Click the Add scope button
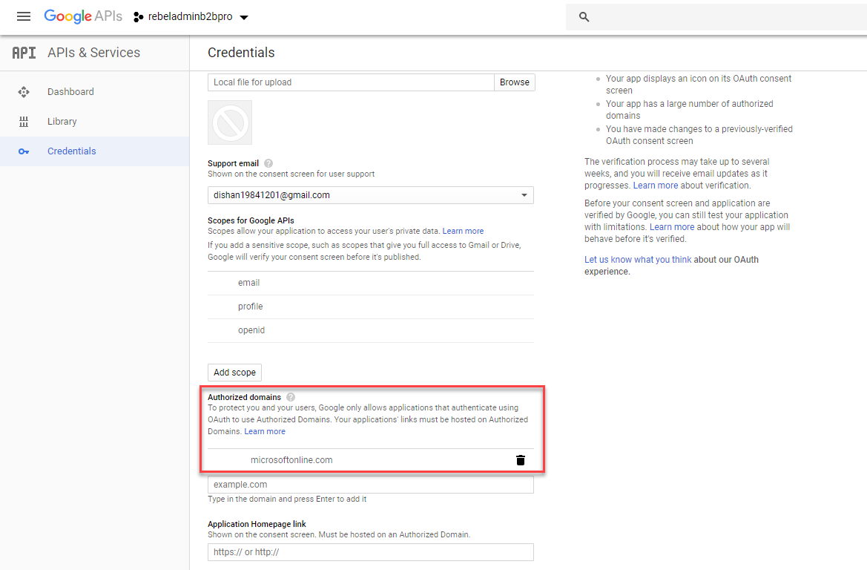 pos(234,373)
